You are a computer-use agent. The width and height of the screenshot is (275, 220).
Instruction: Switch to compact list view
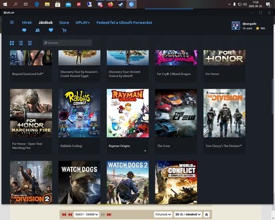click(30, 43)
